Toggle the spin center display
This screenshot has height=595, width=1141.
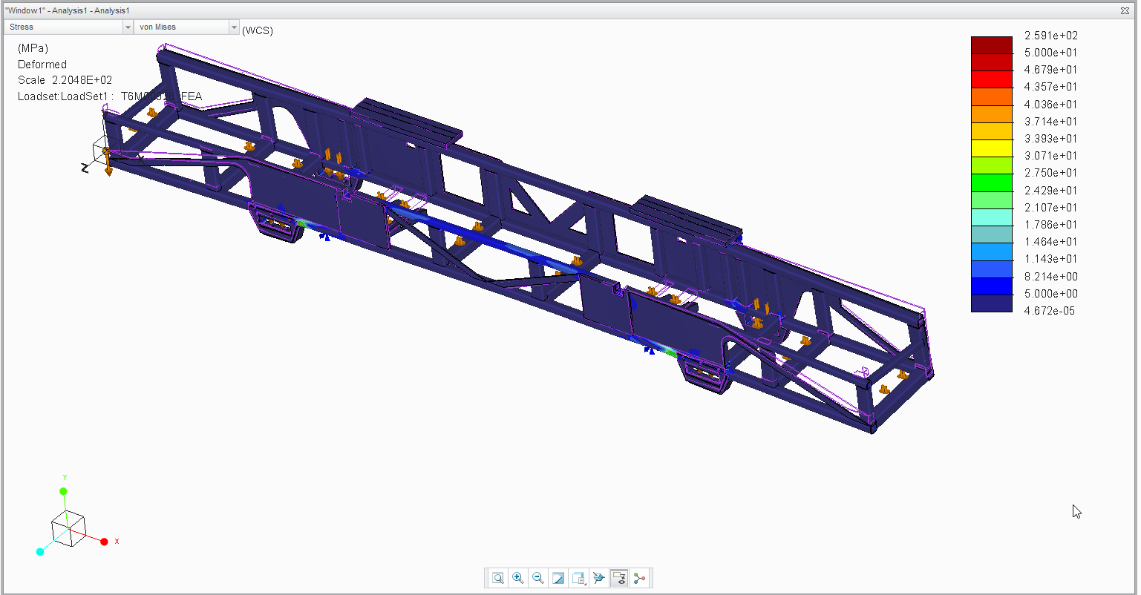tap(598, 577)
